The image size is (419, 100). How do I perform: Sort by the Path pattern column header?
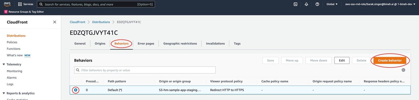point(117,81)
